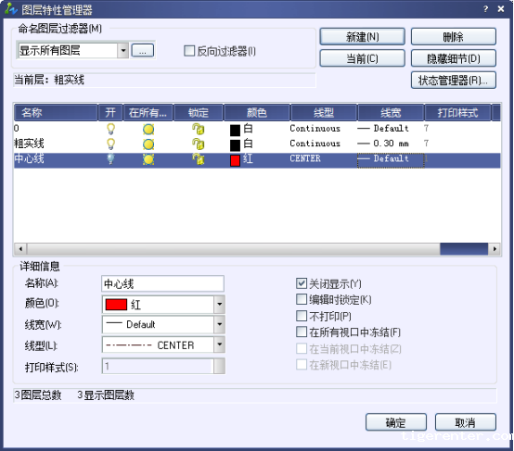Screen dimensions: 514x451
Task: Toggle the light bulb for layer 0
Action: (110, 129)
